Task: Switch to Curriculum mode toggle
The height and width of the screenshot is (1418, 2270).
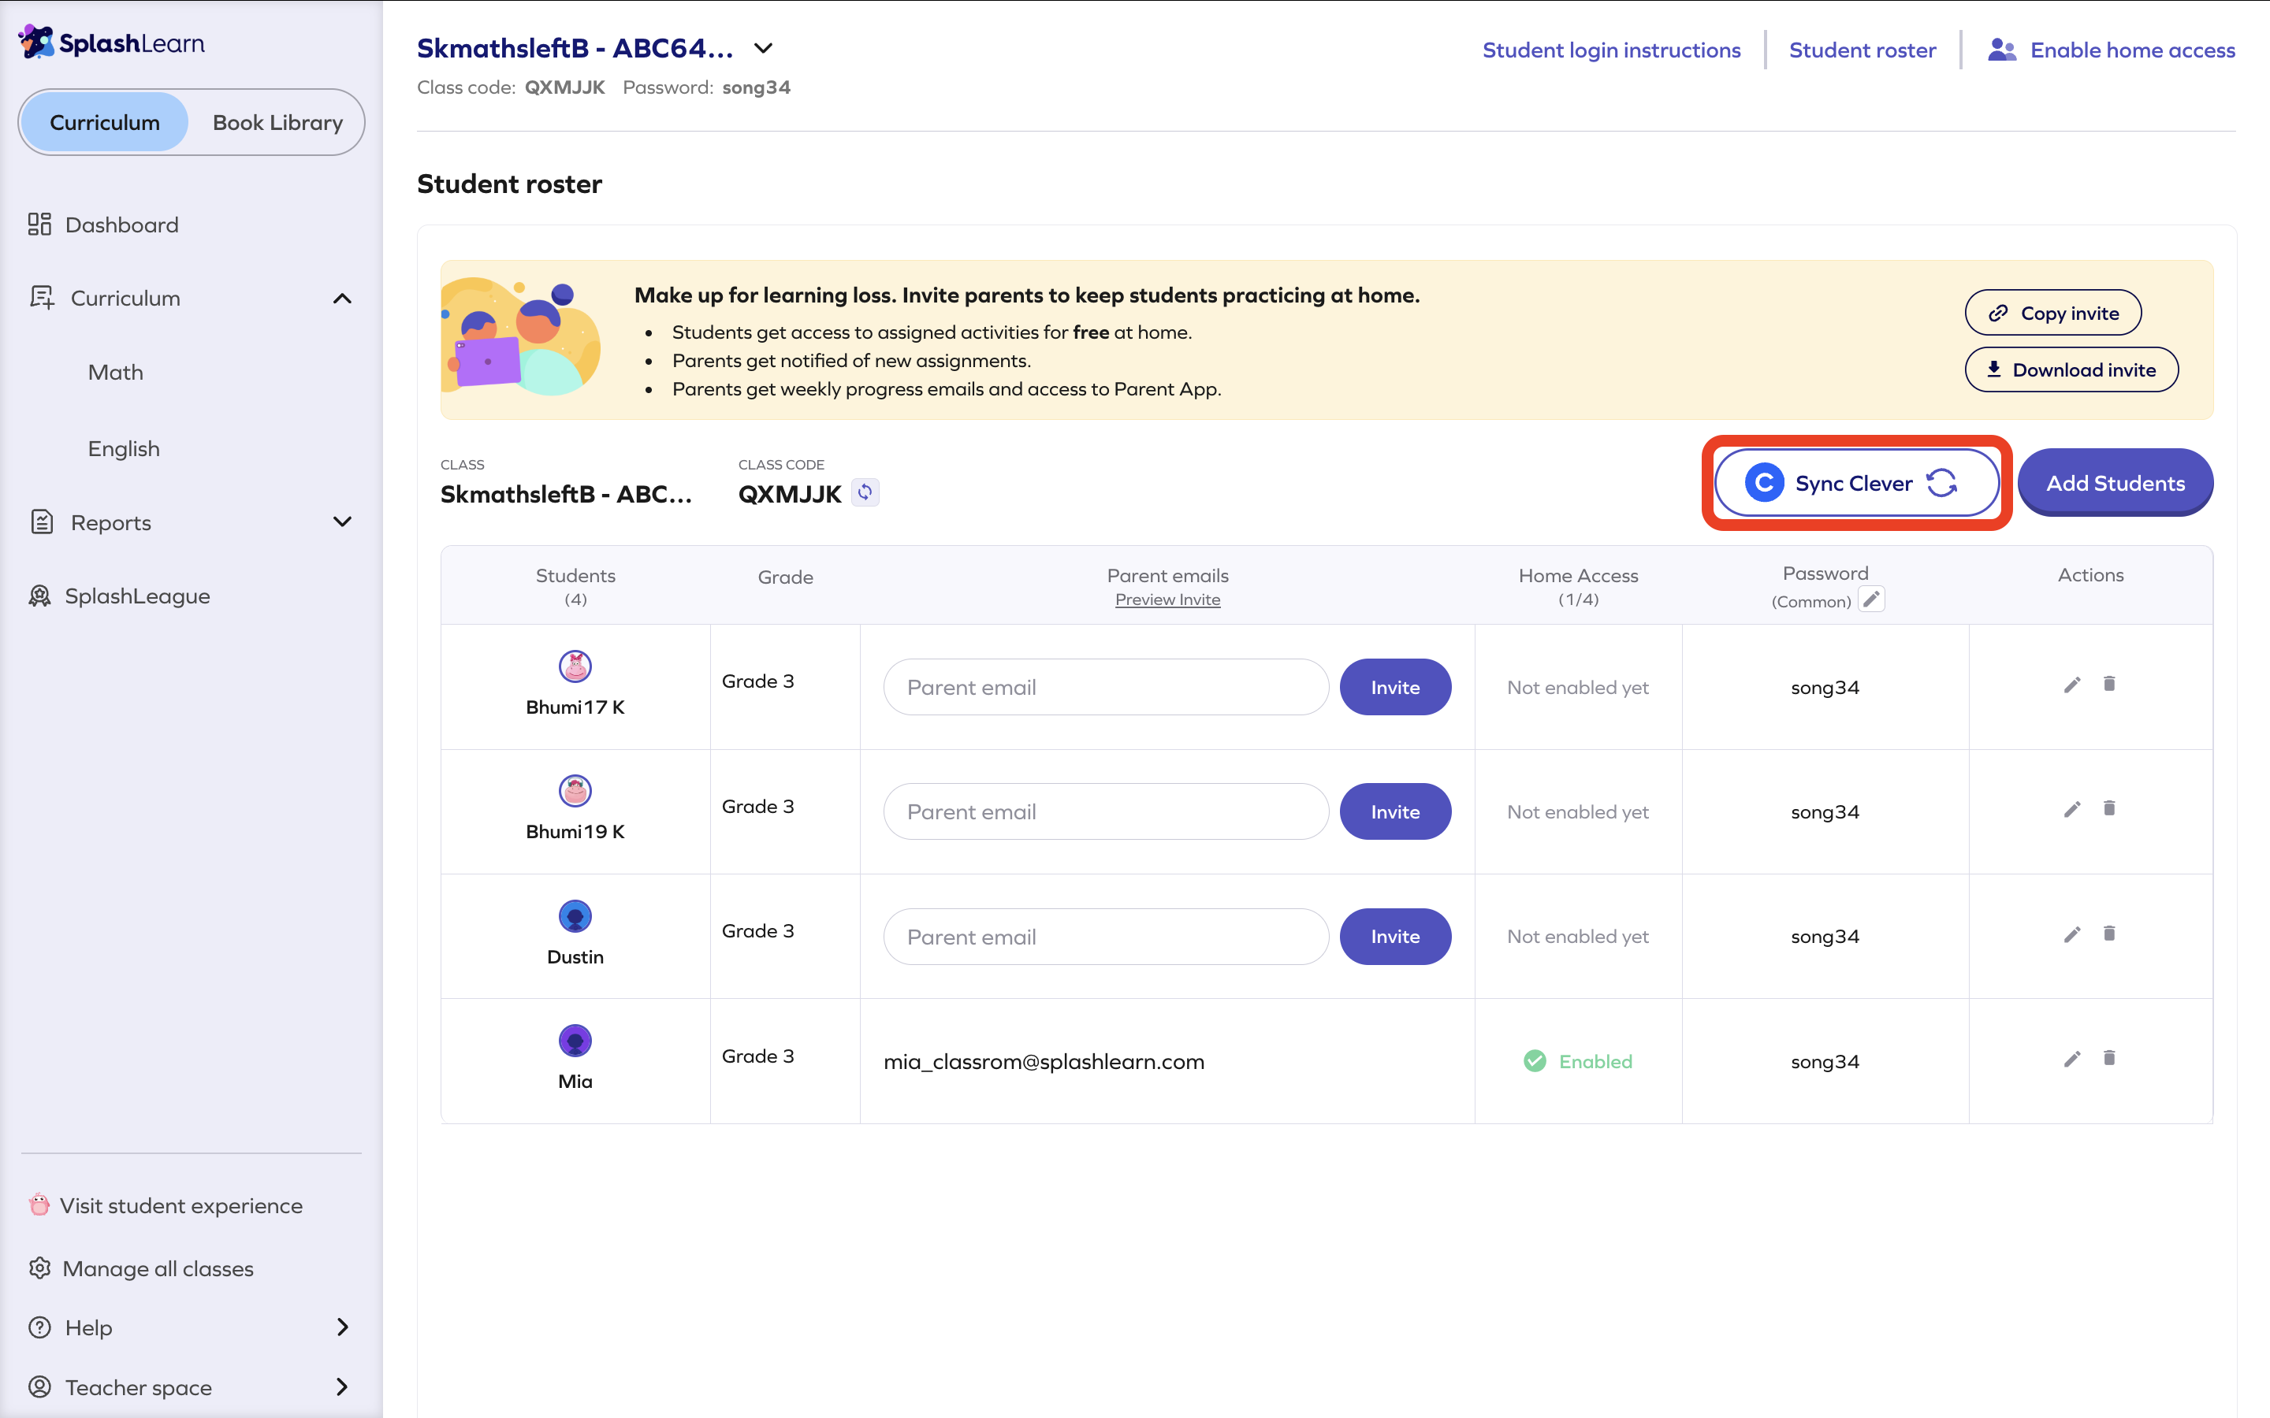Action: coord(104,122)
